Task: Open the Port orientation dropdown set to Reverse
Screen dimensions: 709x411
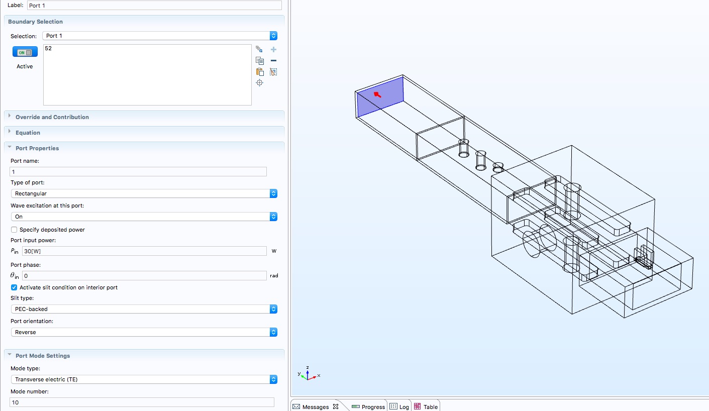Action: tap(144, 332)
